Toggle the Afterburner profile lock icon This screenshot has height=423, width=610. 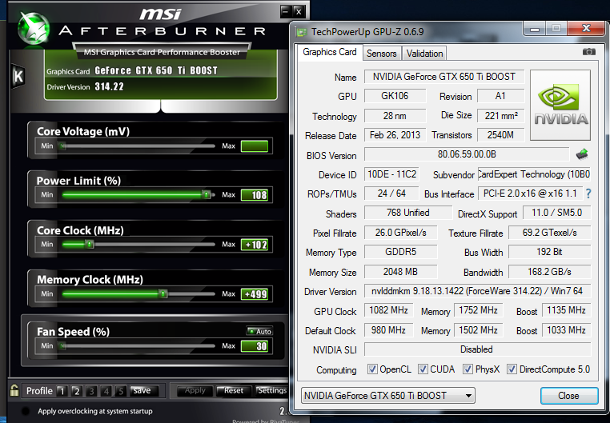14,390
